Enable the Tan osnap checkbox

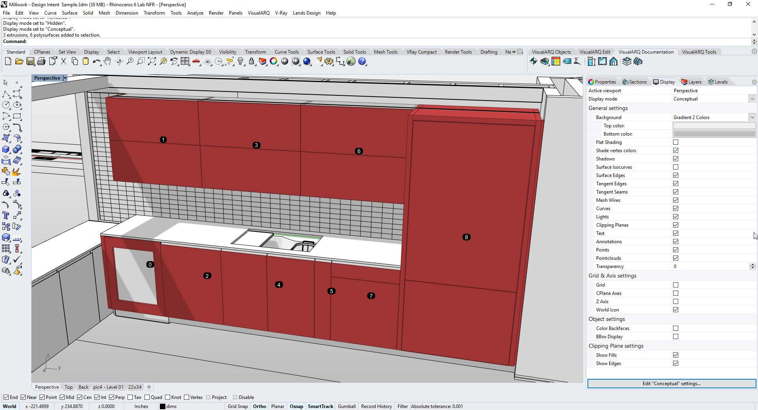(x=130, y=397)
